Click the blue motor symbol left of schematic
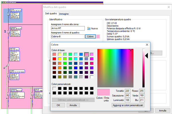 tap(5, 32)
